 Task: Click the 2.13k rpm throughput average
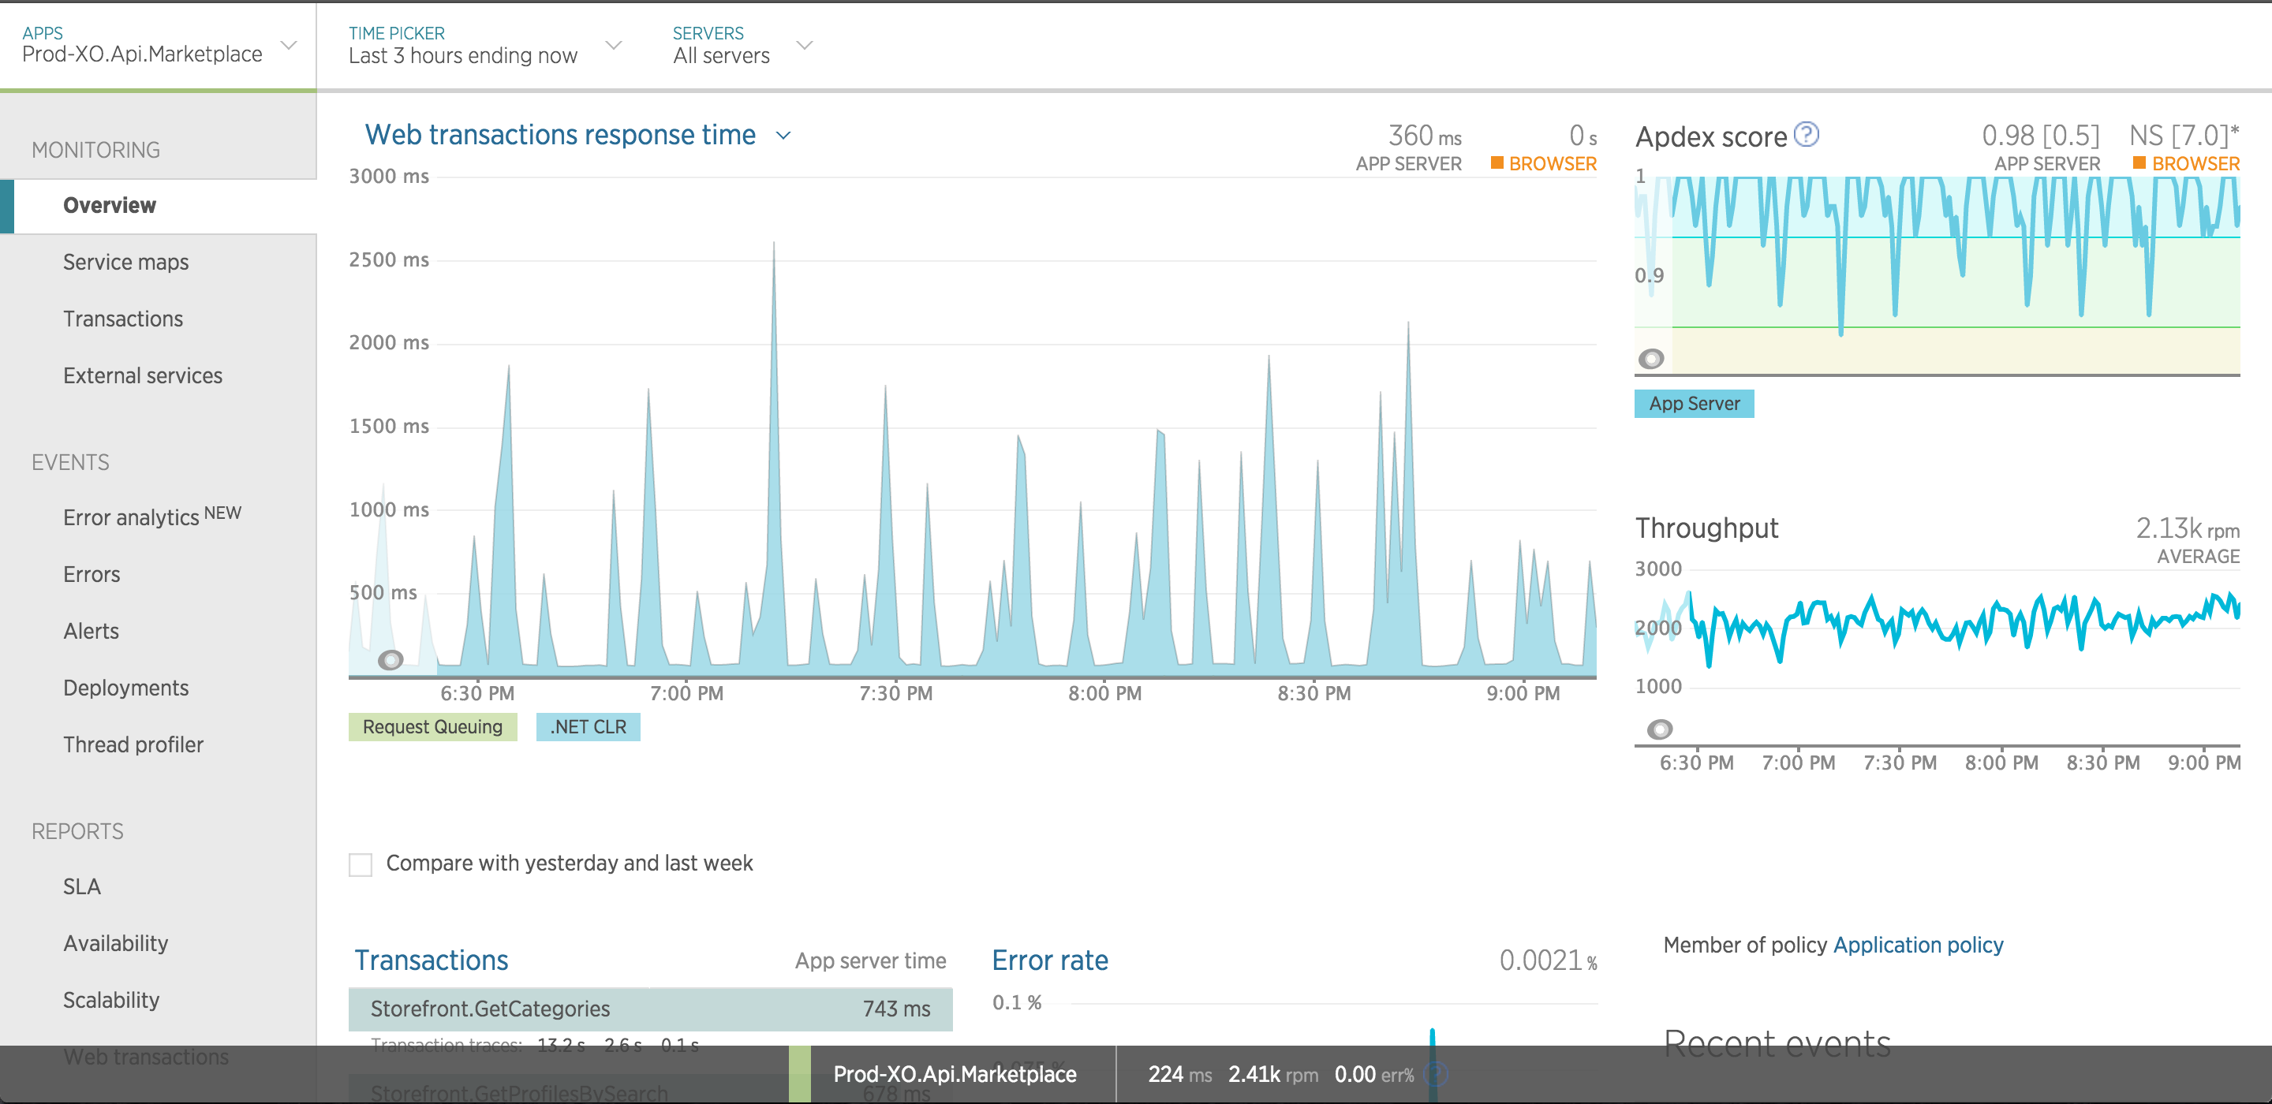coord(2187,528)
